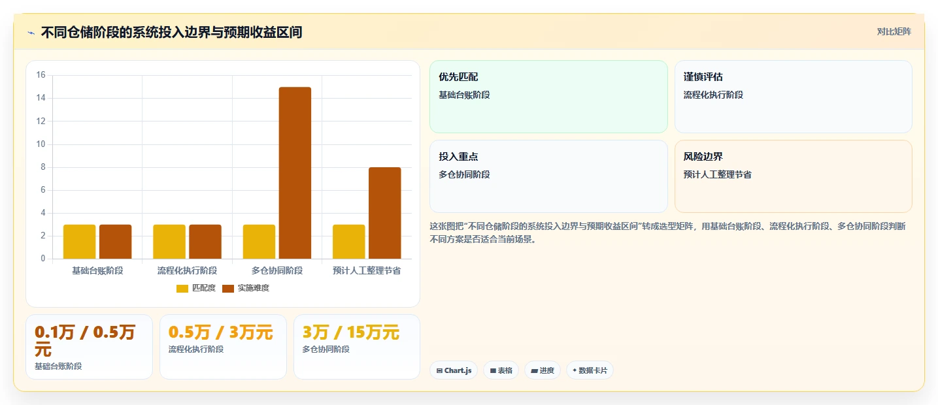Click the 多仓协同阶段 x-axis label

[x=277, y=270]
